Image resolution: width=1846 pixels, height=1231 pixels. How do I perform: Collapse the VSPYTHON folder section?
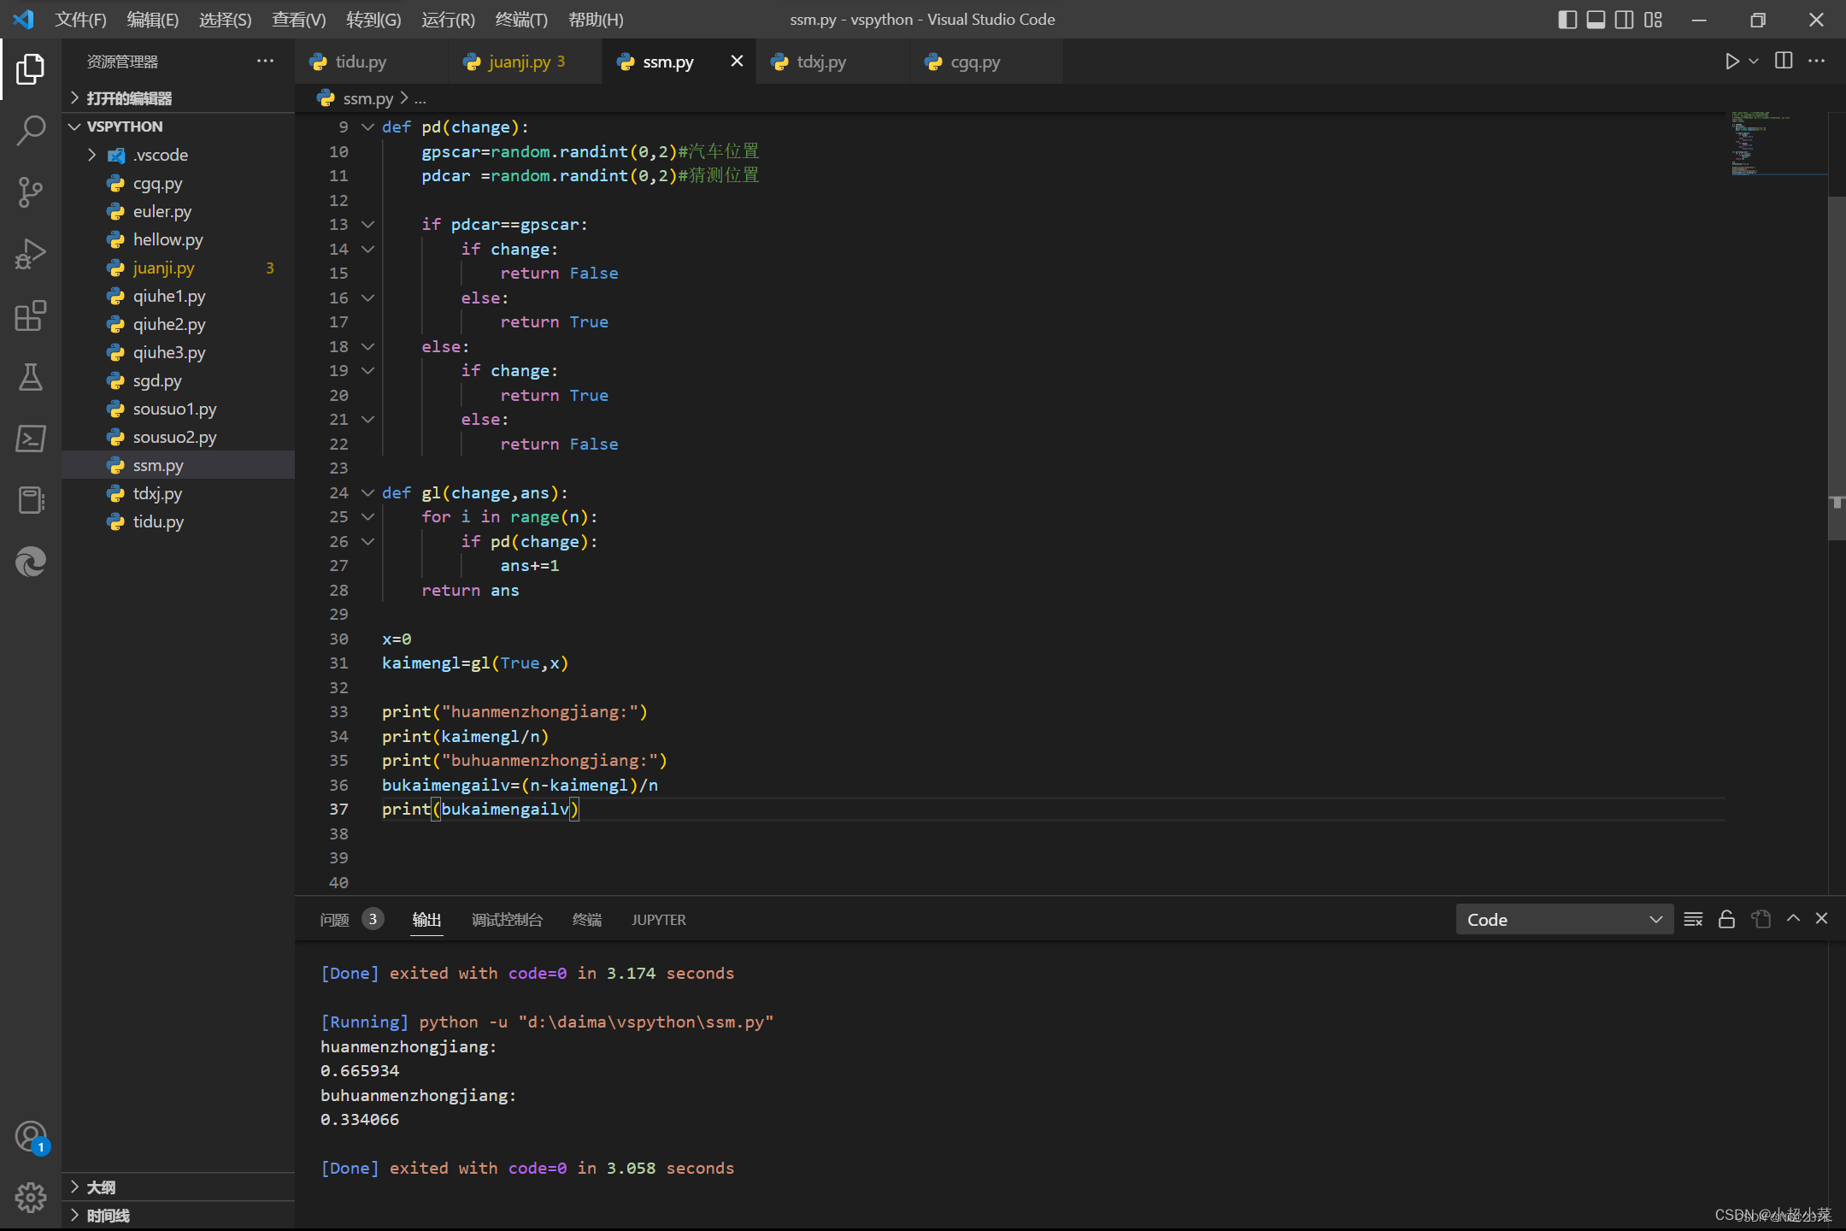pos(179,127)
